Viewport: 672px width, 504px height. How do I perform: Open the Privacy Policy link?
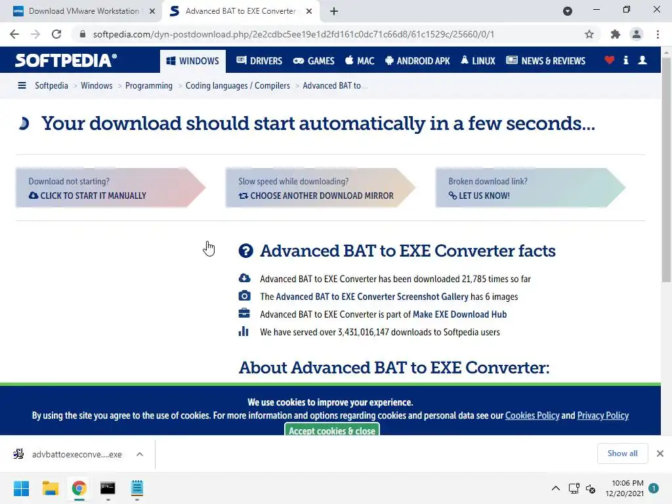[602, 415]
